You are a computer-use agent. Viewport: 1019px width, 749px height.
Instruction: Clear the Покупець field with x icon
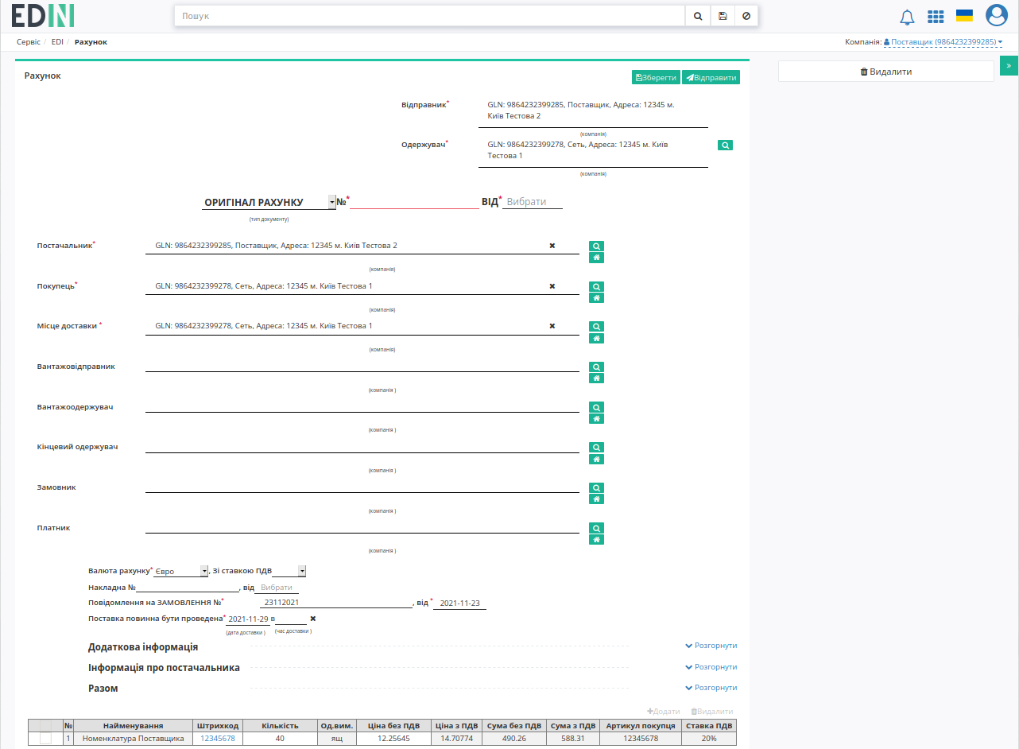click(x=552, y=285)
